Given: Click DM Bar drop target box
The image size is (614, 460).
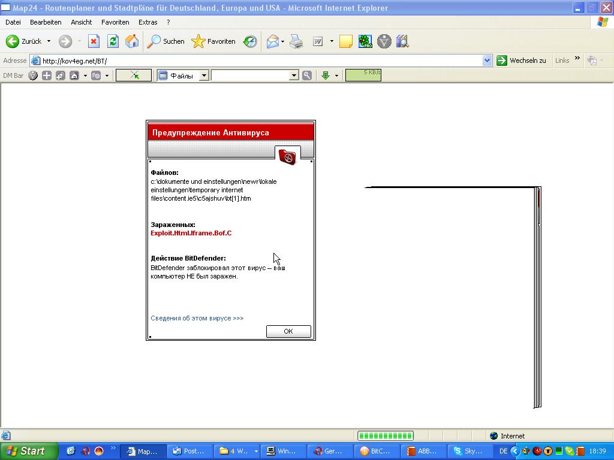Looking at the screenshot, I should (134, 75).
